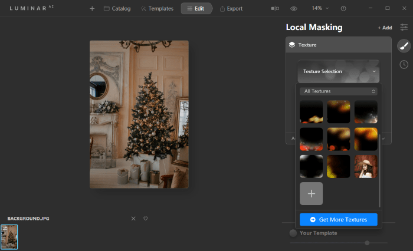
Task: Select the Edit tab
Action: [196, 9]
